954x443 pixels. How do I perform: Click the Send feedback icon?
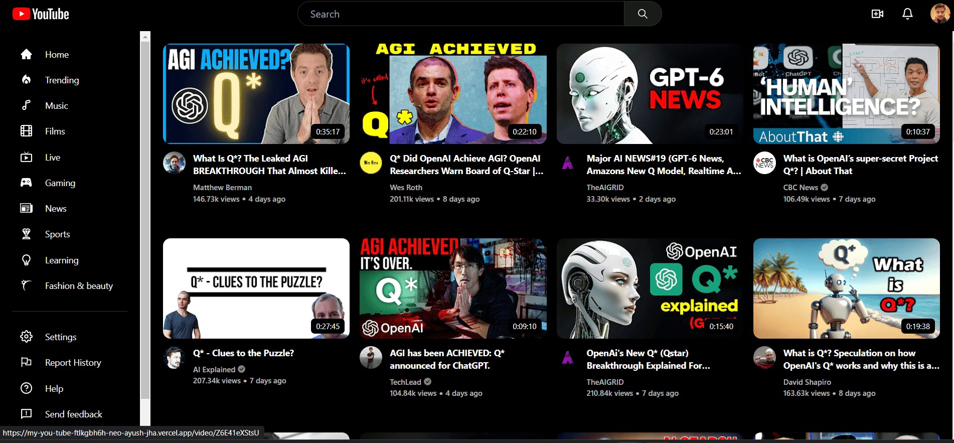tap(26, 414)
